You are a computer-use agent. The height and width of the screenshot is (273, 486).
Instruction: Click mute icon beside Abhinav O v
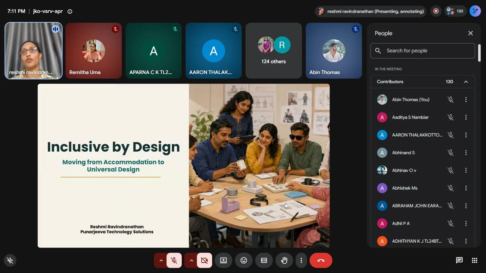450,170
